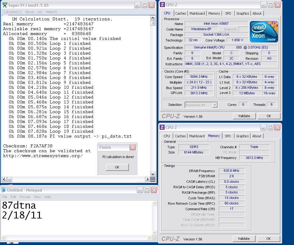Screen dimensions: 294x245
Task: Click scroll down arrow in Super PI output
Action: [153, 174]
